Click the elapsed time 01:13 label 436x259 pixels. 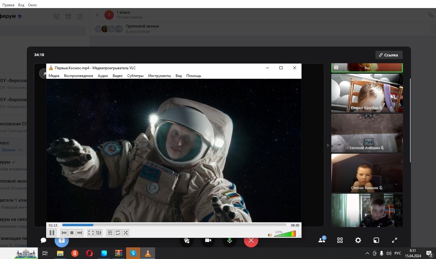point(53,225)
